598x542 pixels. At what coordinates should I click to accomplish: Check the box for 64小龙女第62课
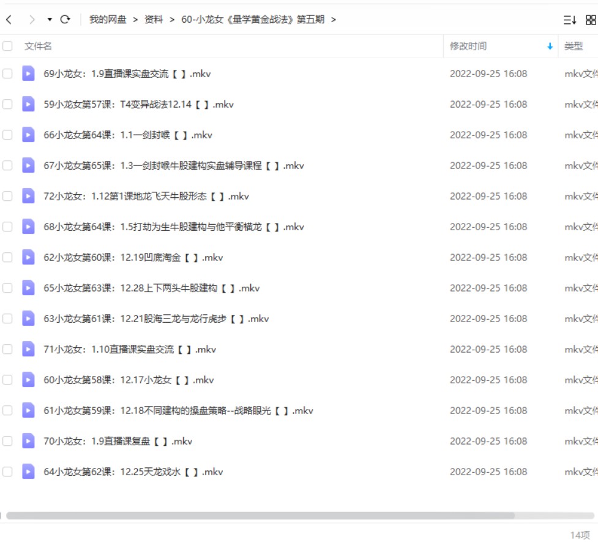7,472
